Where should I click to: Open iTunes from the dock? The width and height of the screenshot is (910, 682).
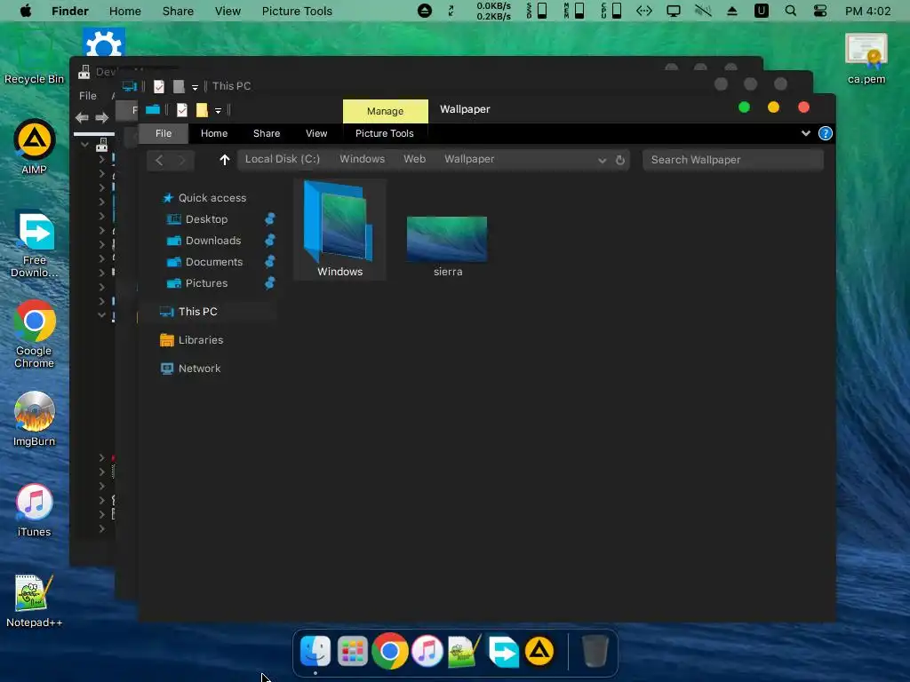427,651
